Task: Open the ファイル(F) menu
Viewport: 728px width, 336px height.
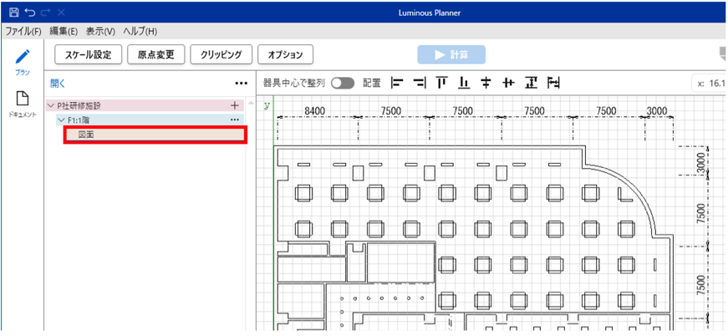Action: pyautogui.click(x=23, y=31)
